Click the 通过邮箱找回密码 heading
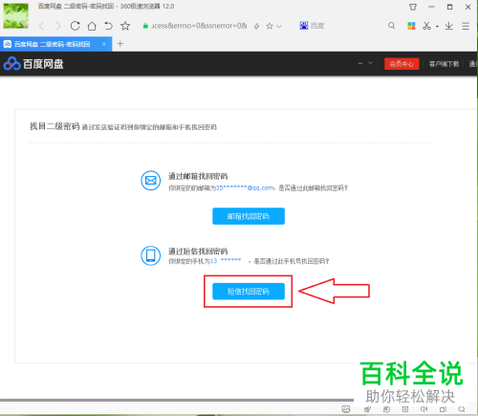This screenshot has height=416, width=478. click(x=198, y=176)
